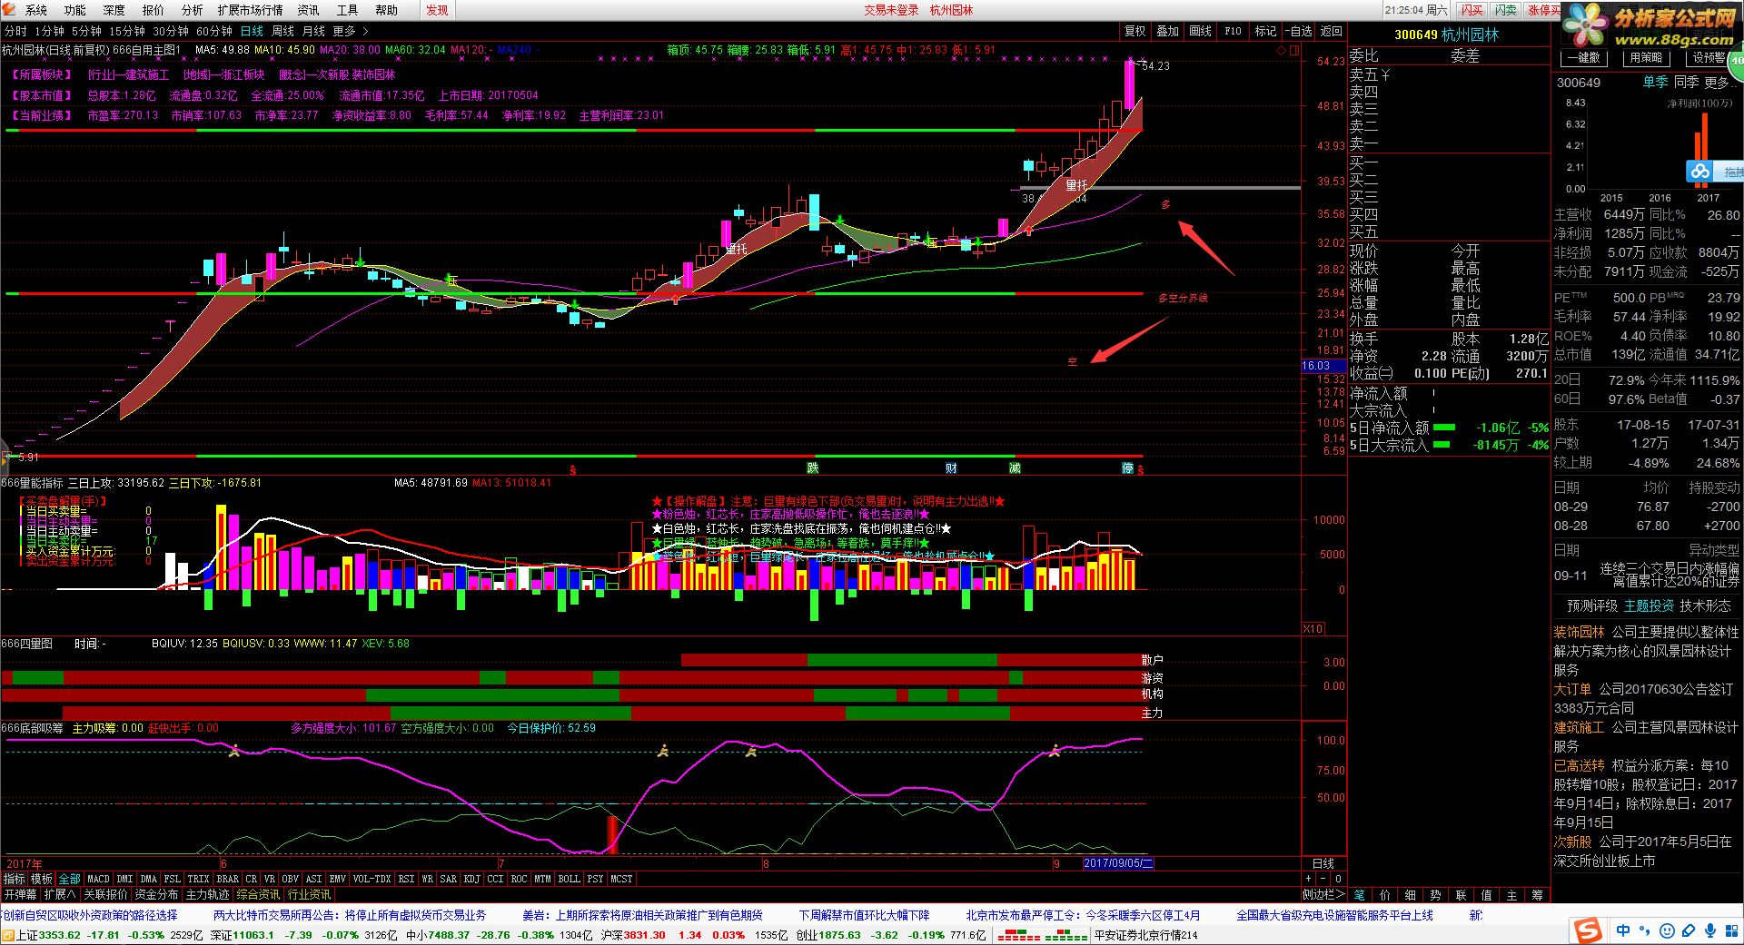Click news headline 两大比特币交易所再公告
Image resolution: width=1744 pixels, height=945 pixels.
[x=350, y=915]
